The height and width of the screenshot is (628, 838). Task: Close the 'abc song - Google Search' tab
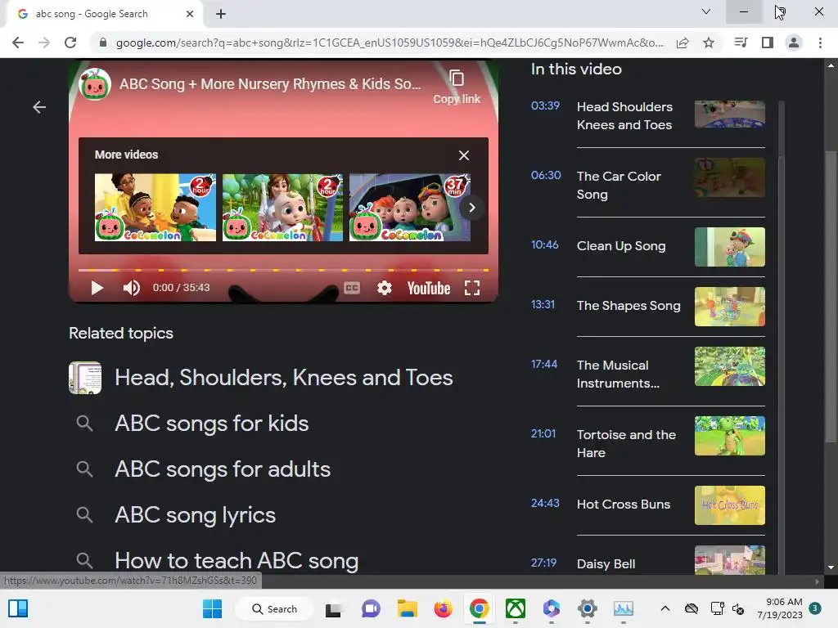[190, 14]
